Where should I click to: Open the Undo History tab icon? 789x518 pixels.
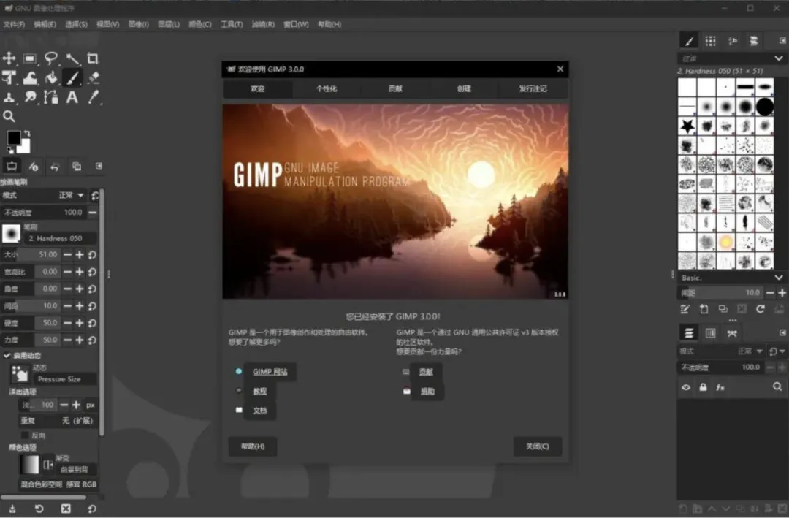point(55,166)
